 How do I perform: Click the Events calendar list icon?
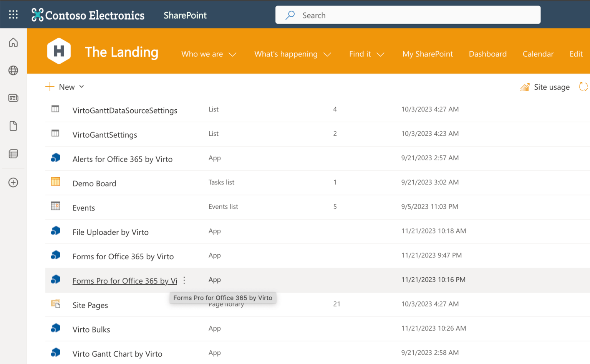pyautogui.click(x=55, y=206)
